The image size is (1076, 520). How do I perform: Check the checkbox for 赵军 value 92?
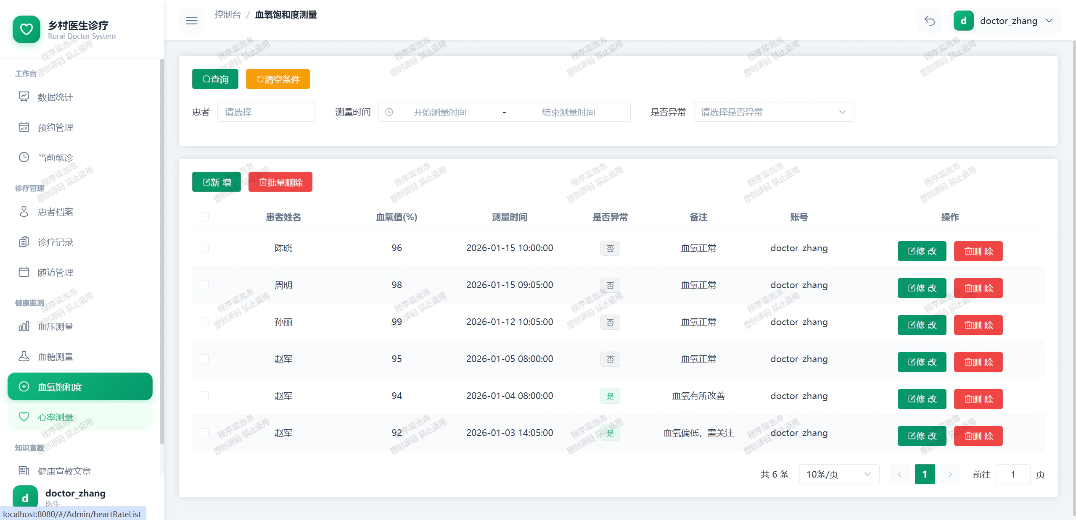[204, 433]
